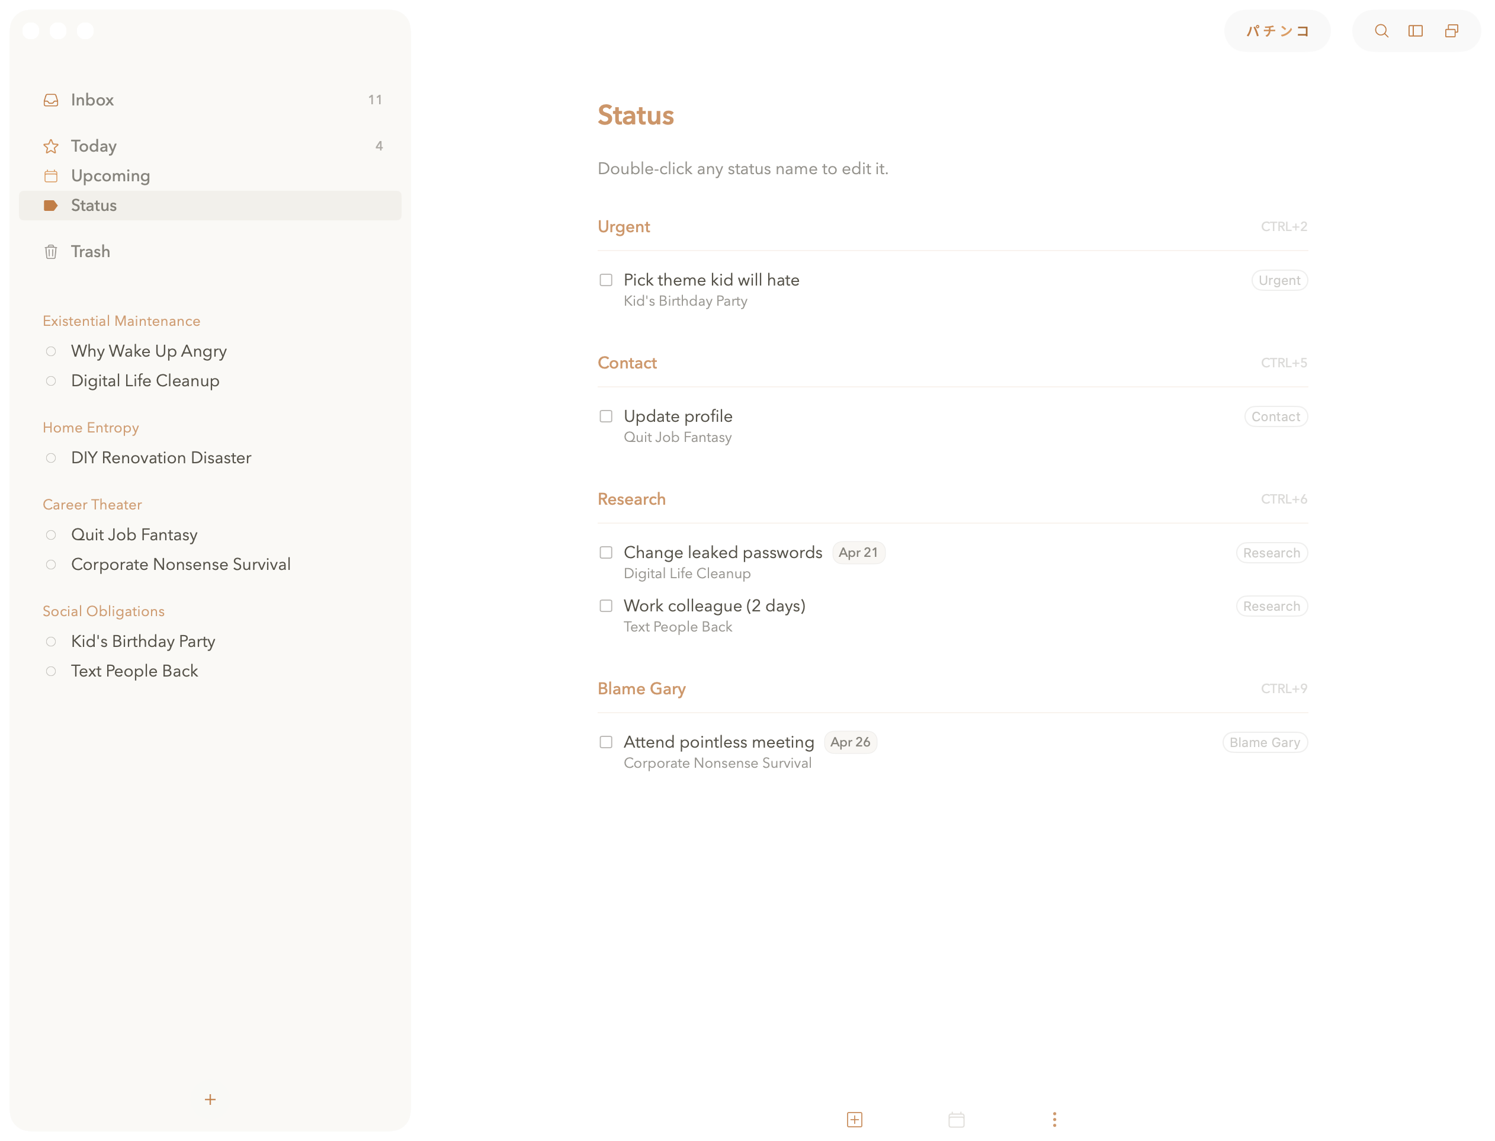Click the new to-do plus-square icon
Viewport: 1495px width, 1141px height.
click(x=854, y=1119)
